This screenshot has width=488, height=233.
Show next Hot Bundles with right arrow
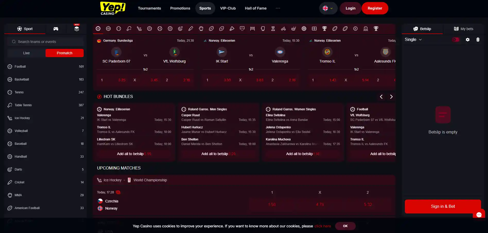391,97
